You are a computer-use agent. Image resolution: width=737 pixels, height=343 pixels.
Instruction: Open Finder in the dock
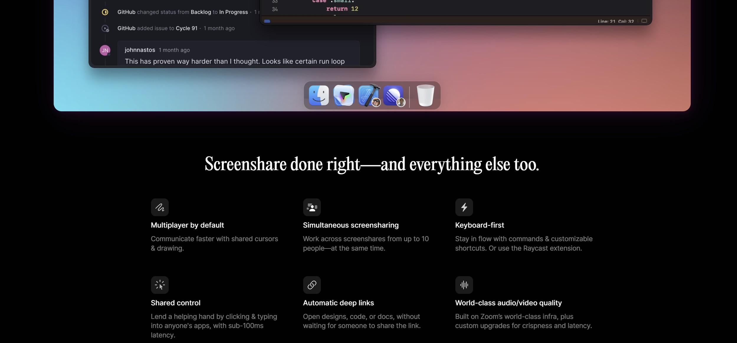pos(319,95)
